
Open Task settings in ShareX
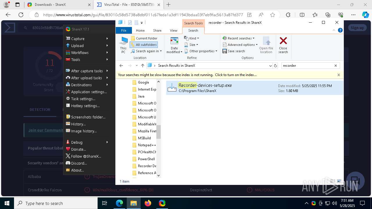pos(86,99)
